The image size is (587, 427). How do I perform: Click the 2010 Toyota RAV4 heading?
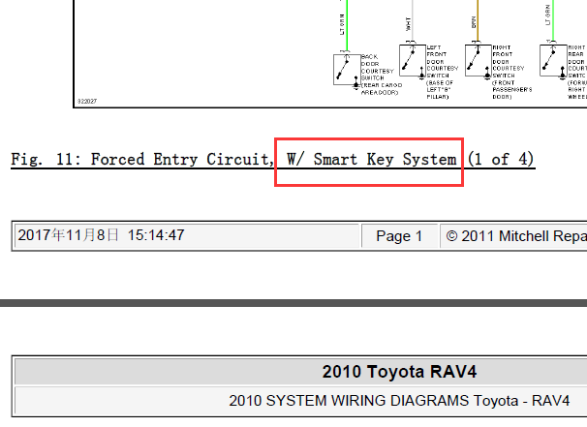coord(399,372)
